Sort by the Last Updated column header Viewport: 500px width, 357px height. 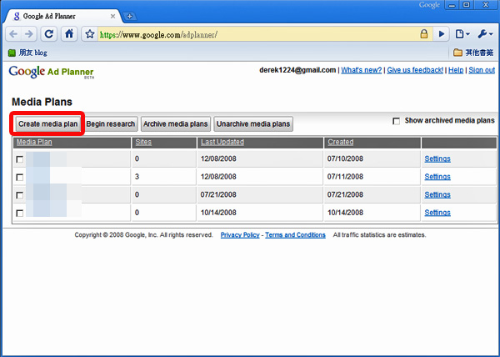222,142
